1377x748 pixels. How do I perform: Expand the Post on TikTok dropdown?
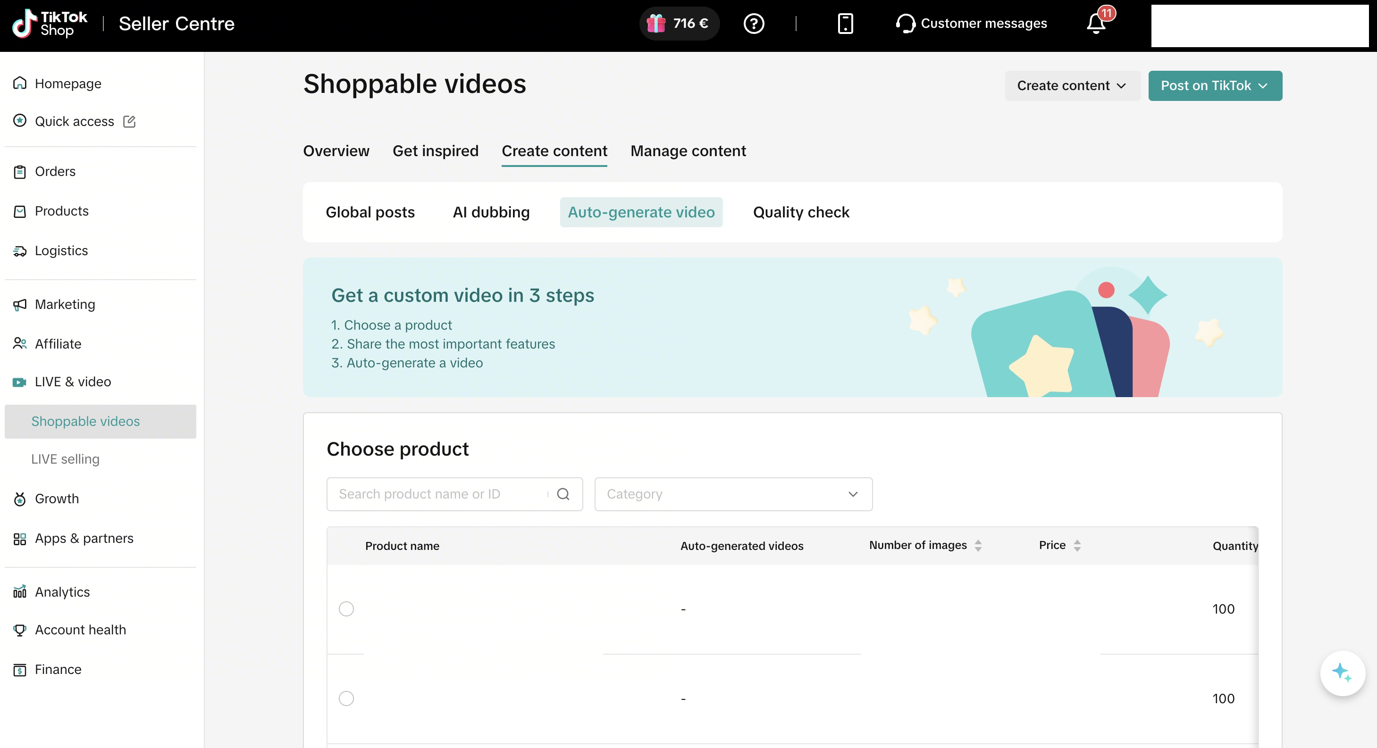pos(1215,85)
